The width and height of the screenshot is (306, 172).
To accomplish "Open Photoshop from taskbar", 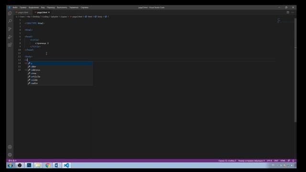I will [29, 165].
